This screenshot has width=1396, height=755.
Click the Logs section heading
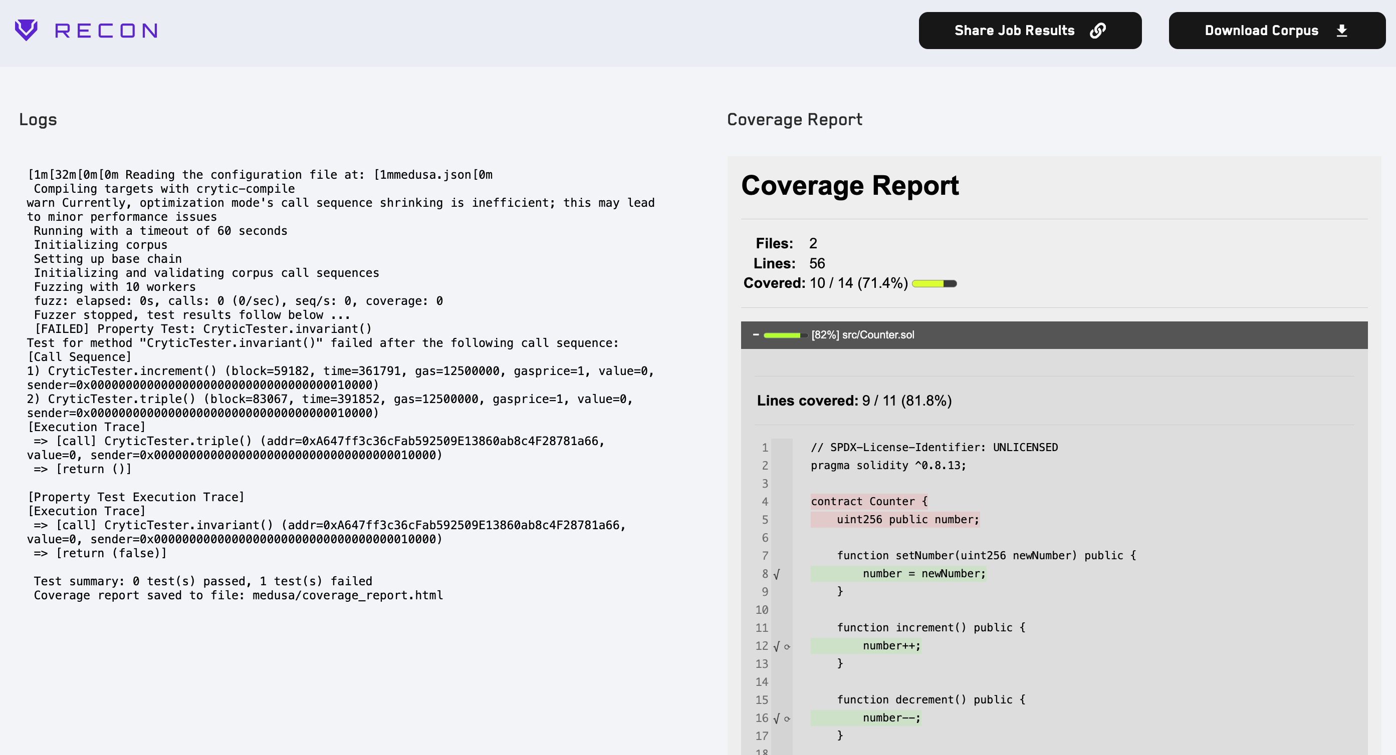click(x=38, y=119)
